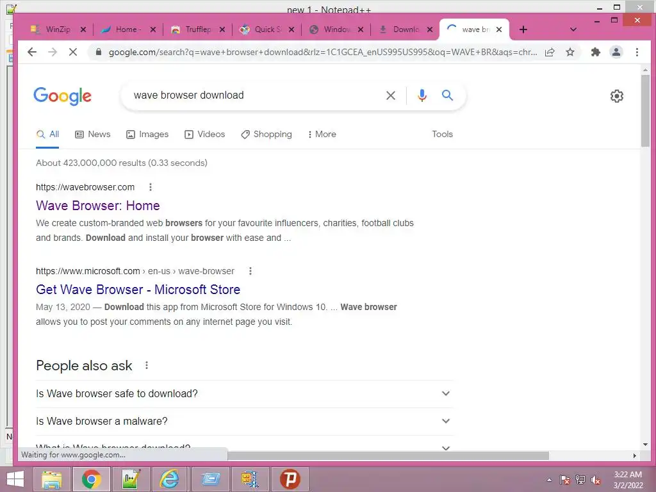Close the WinZip tab

pyautogui.click(x=83, y=29)
